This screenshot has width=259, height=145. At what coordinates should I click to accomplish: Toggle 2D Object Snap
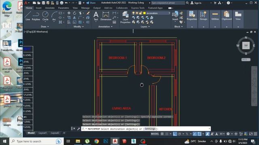click(200, 134)
